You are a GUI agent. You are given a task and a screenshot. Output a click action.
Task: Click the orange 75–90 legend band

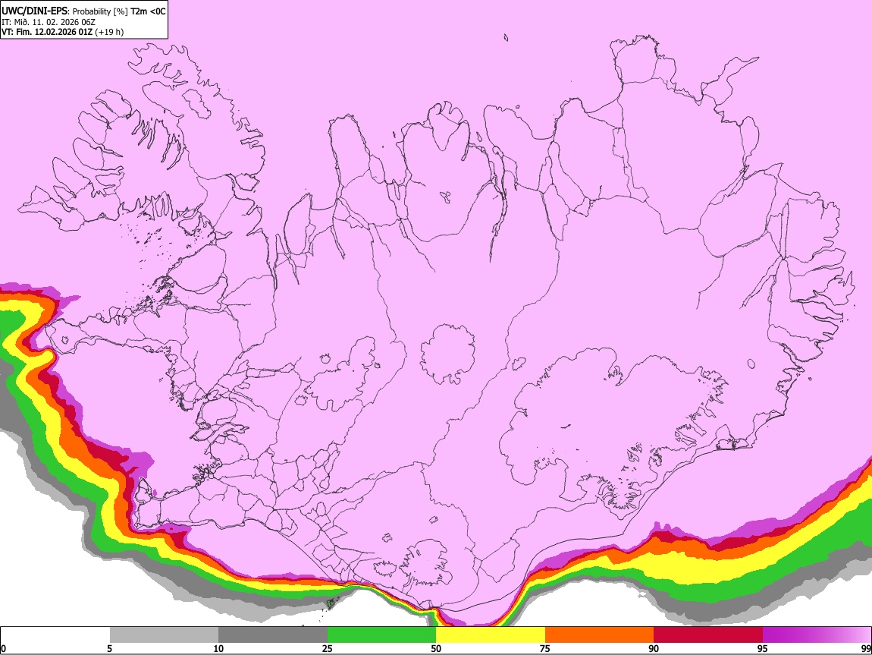[599, 635]
